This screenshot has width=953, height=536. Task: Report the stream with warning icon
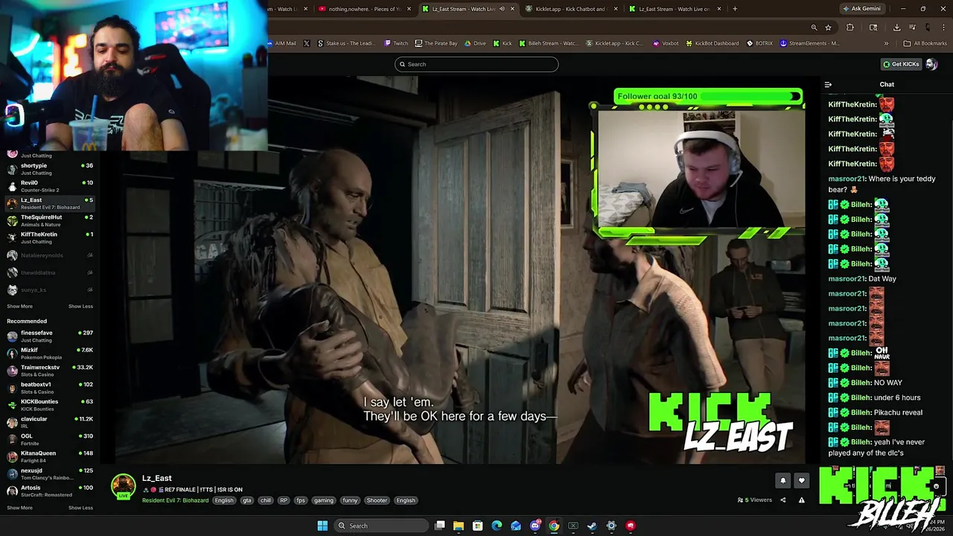802,500
